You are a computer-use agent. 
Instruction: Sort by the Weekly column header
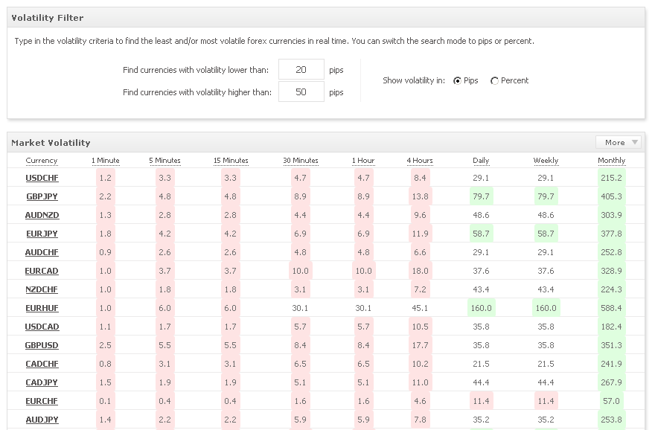[x=546, y=160]
